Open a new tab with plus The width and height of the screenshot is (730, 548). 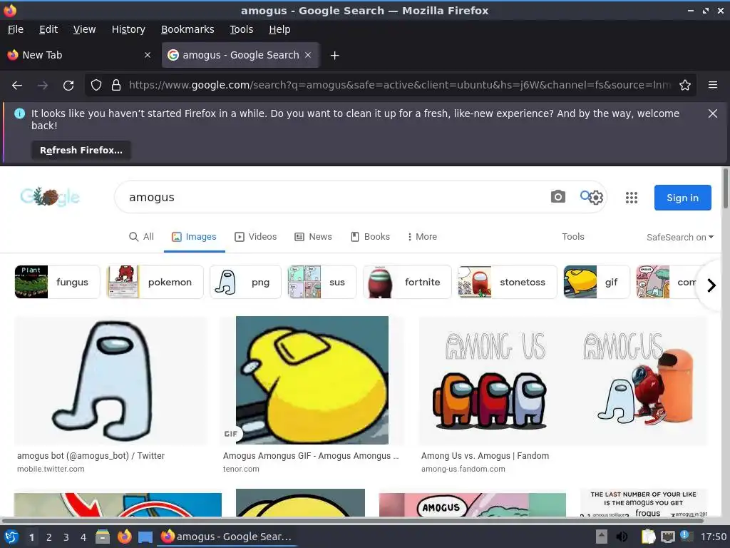[335, 56]
